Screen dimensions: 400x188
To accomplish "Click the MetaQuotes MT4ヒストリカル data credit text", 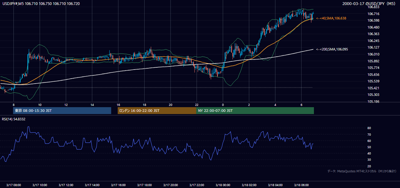I will [x=362, y=171].
